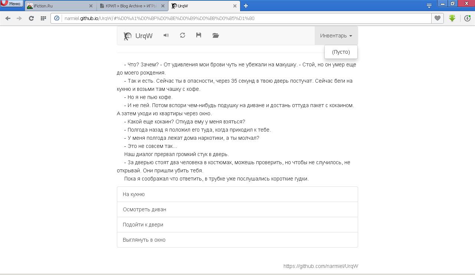Screen dimensions: 475x275
Task: Restart the game using the refresh arrows icon
Action: [x=182, y=35]
